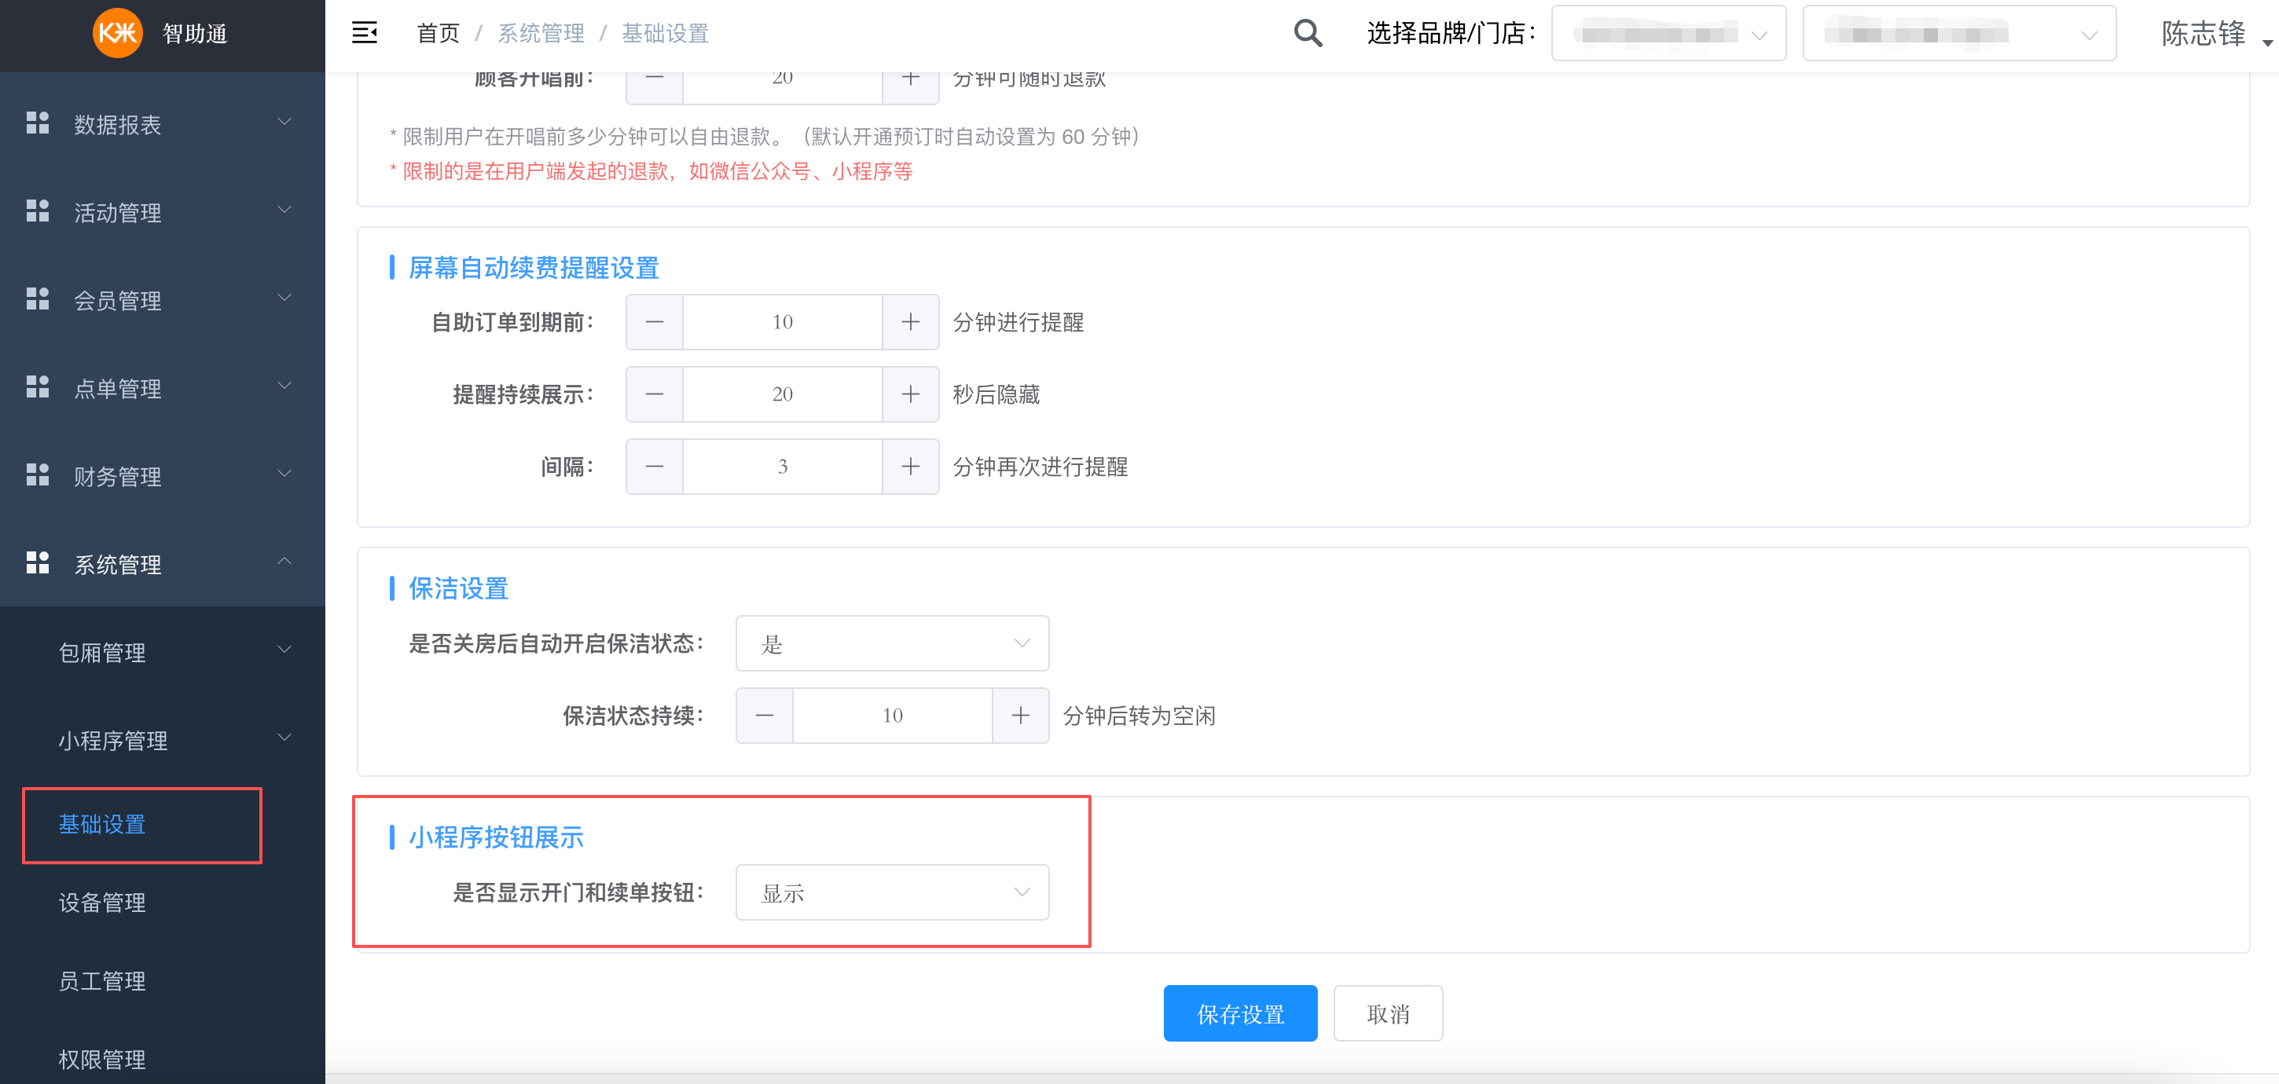This screenshot has height=1084, width=2279.
Task: Select 基础设置 in the sidebar
Action: (x=101, y=825)
